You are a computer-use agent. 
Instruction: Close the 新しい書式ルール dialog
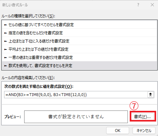point(152,5)
